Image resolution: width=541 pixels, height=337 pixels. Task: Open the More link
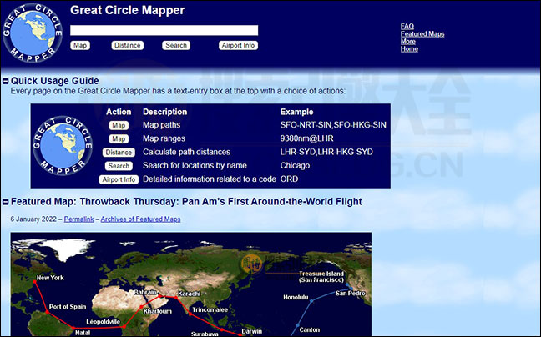pyautogui.click(x=407, y=42)
